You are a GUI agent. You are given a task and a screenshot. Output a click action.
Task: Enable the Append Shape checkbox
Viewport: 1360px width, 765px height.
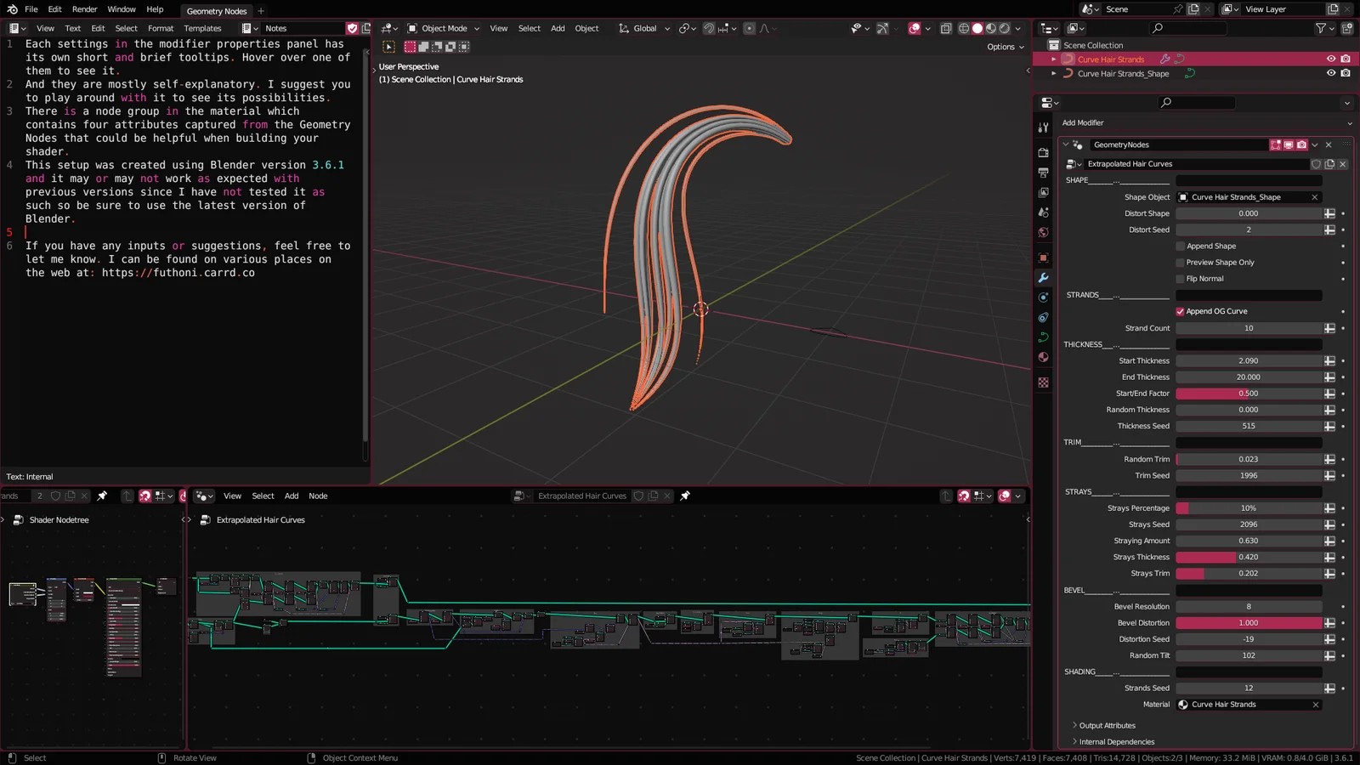pos(1181,246)
